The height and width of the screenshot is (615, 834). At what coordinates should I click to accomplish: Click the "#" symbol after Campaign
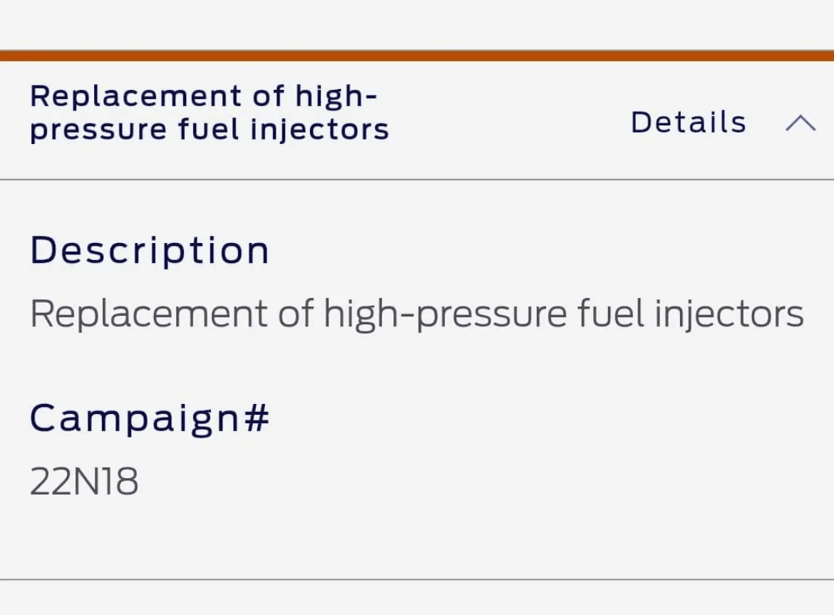point(256,418)
